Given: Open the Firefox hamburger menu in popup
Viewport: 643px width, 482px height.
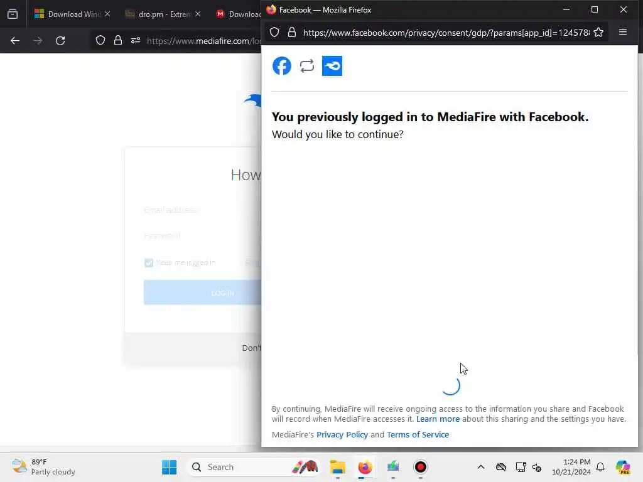Looking at the screenshot, I should click(x=622, y=32).
